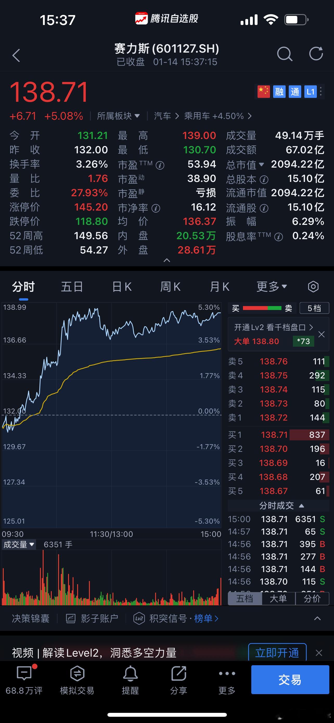Viewport: 334px width, 723px height.
Task: Tap 卖5 138.76 order row
Action: pos(279,361)
